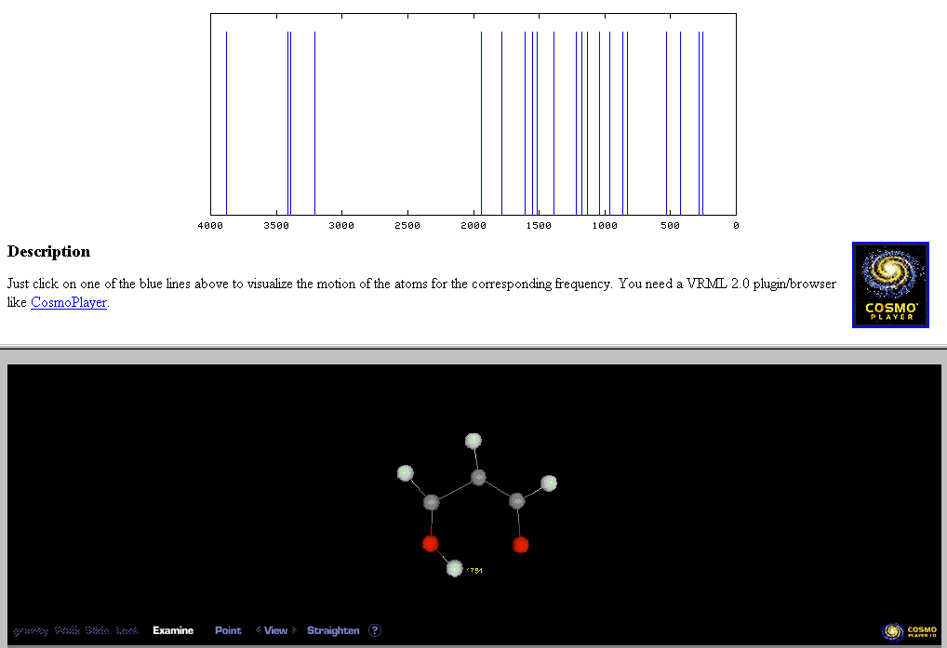This screenshot has height=648, width=947.
Task: Toggle the dimmed slide option
Action: tap(97, 630)
